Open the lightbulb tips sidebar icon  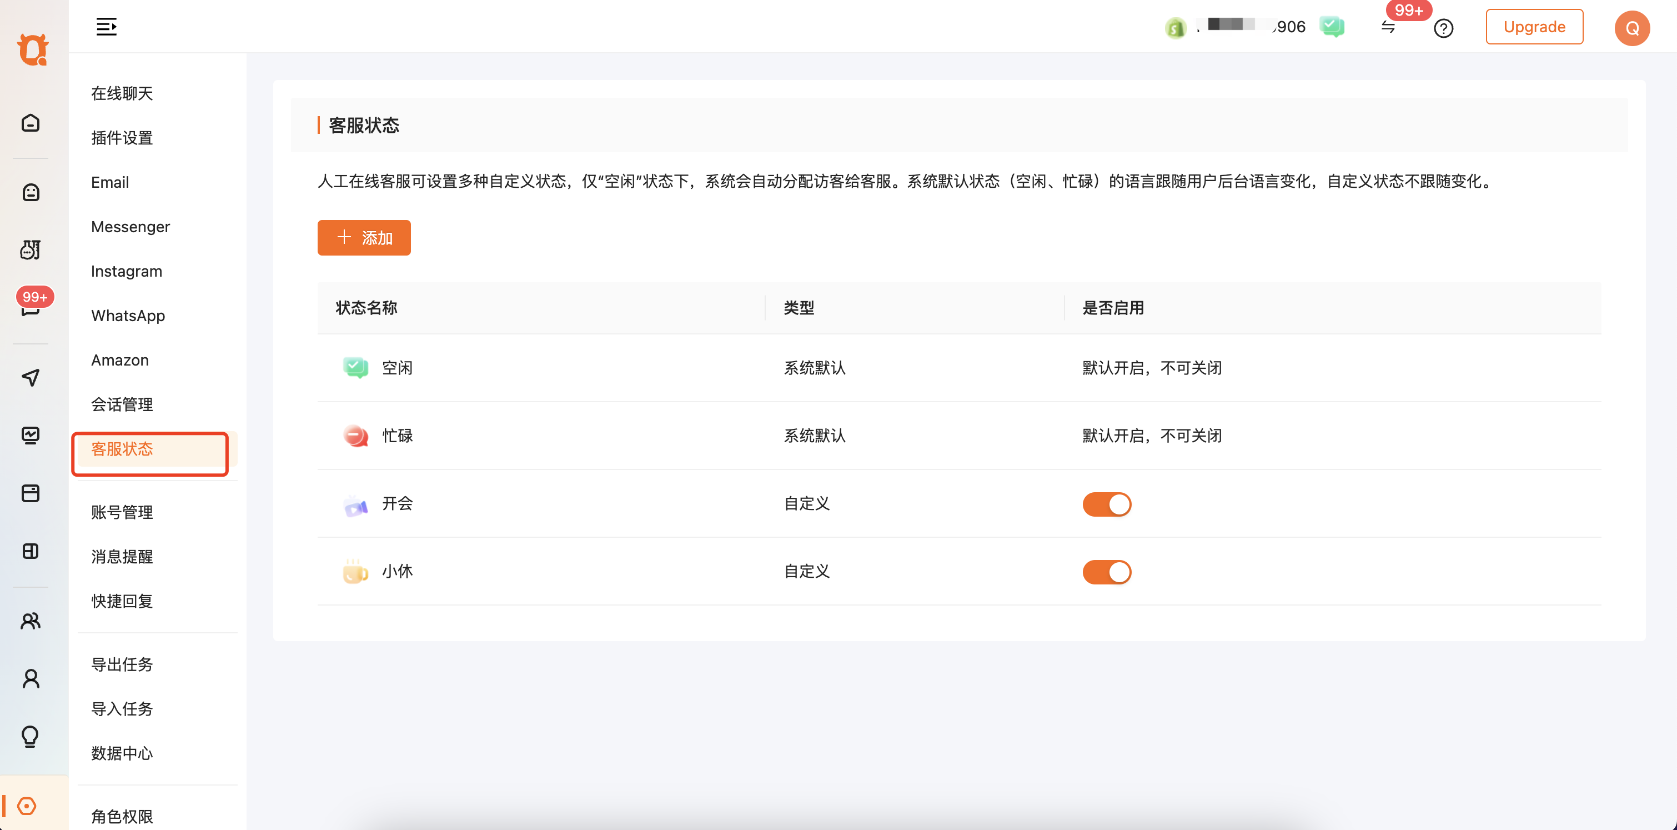click(x=31, y=736)
